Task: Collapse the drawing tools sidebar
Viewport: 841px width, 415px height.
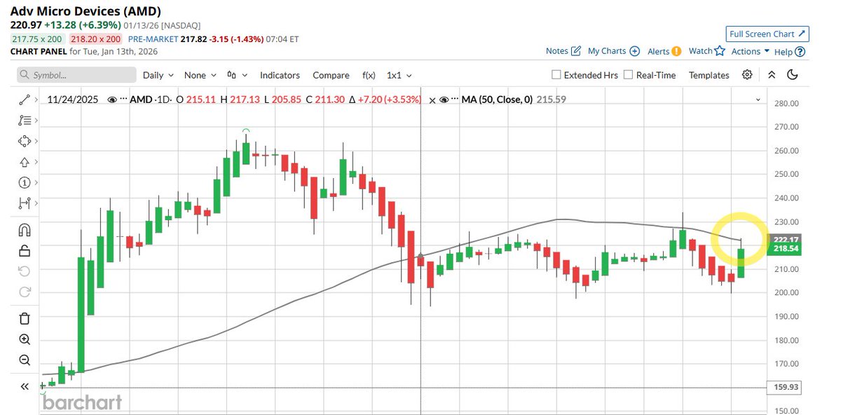Action: pos(25,386)
